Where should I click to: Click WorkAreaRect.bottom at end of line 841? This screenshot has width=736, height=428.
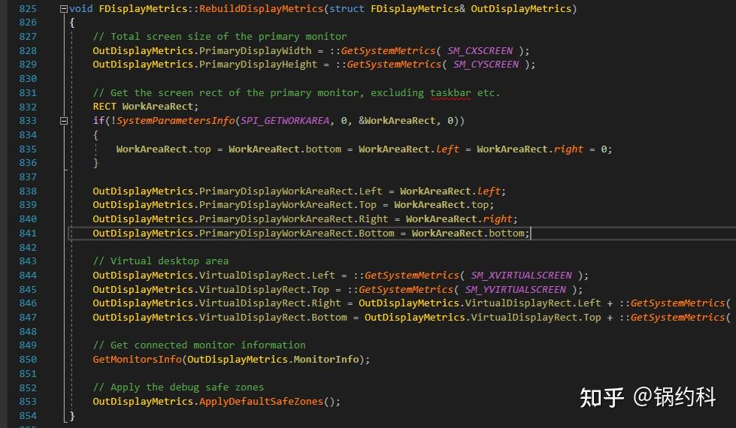point(468,233)
